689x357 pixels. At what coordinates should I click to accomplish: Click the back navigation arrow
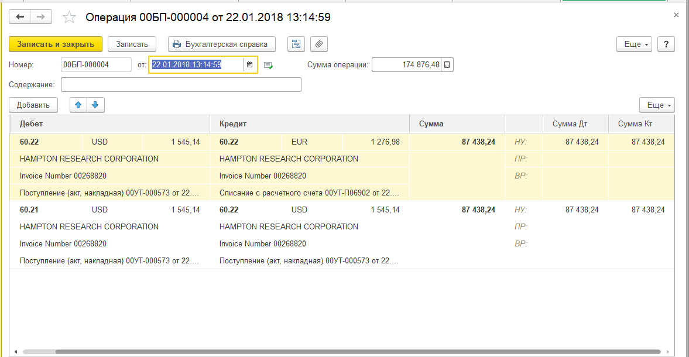[x=20, y=17]
